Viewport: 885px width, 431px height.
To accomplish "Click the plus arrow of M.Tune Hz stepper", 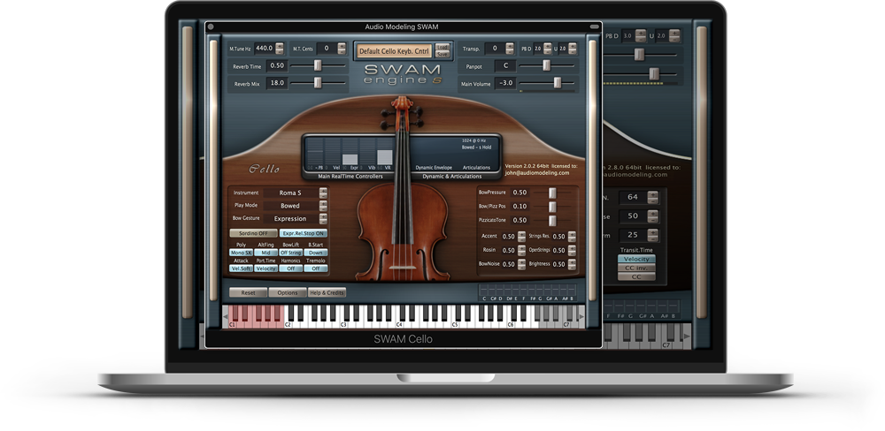I will (x=280, y=46).
